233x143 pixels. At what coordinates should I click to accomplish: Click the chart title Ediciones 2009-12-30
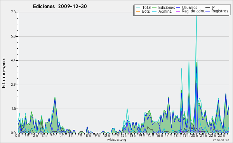tap(60, 6)
